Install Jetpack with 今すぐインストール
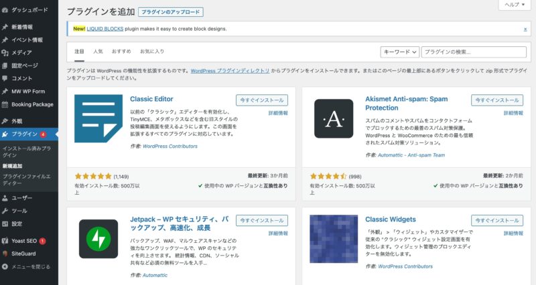Screen dimensions: 536x285 (262, 221)
